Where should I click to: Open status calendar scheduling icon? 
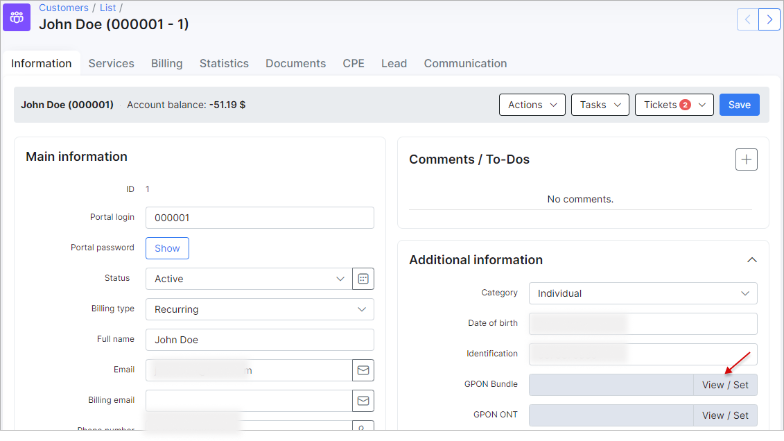click(363, 279)
